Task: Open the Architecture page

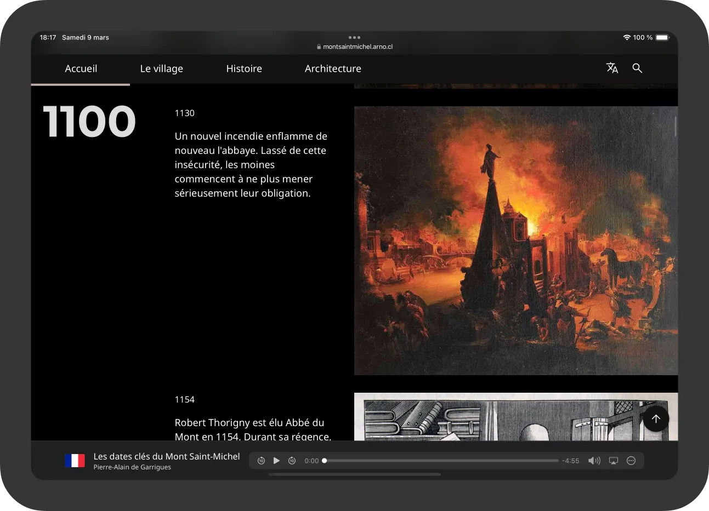Action: tap(333, 68)
